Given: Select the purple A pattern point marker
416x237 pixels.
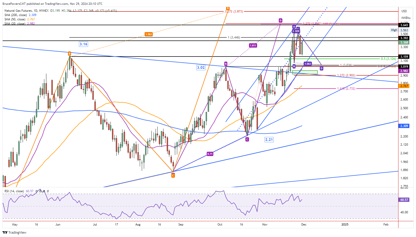Looking at the screenshot, I should point(294,26).
